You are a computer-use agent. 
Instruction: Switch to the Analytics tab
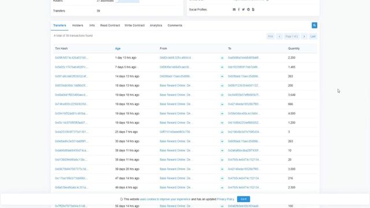[156, 25]
